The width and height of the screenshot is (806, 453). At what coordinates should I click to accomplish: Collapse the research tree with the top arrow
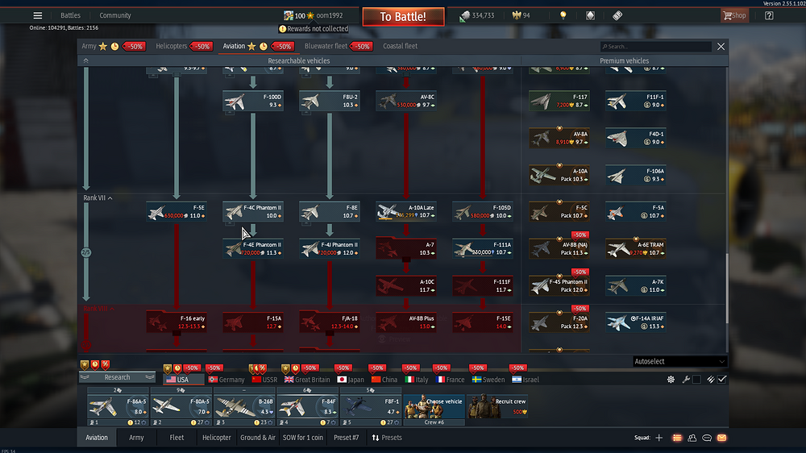86,60
